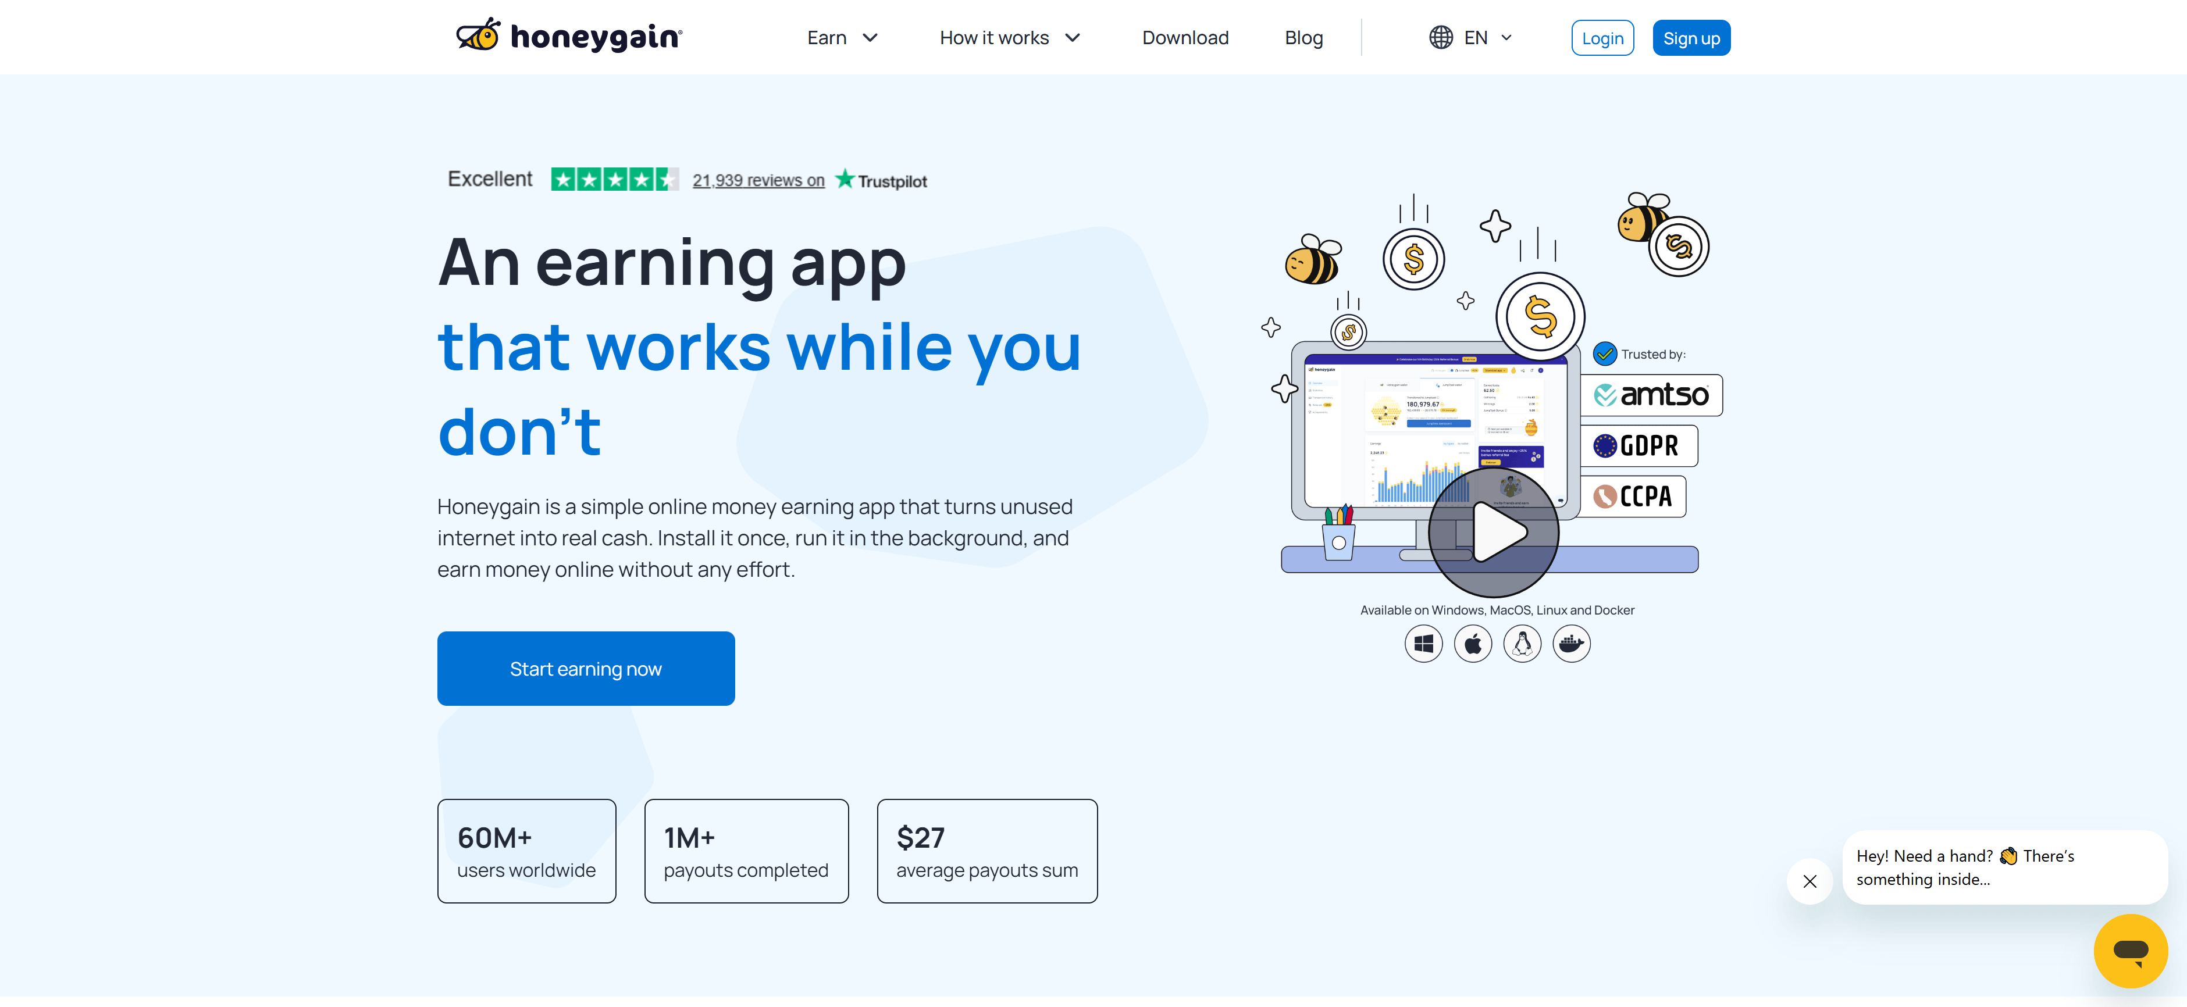This screenshot has width=2187, height=1007.
Task: Click the Start earning now button
Action: point(586,669)
